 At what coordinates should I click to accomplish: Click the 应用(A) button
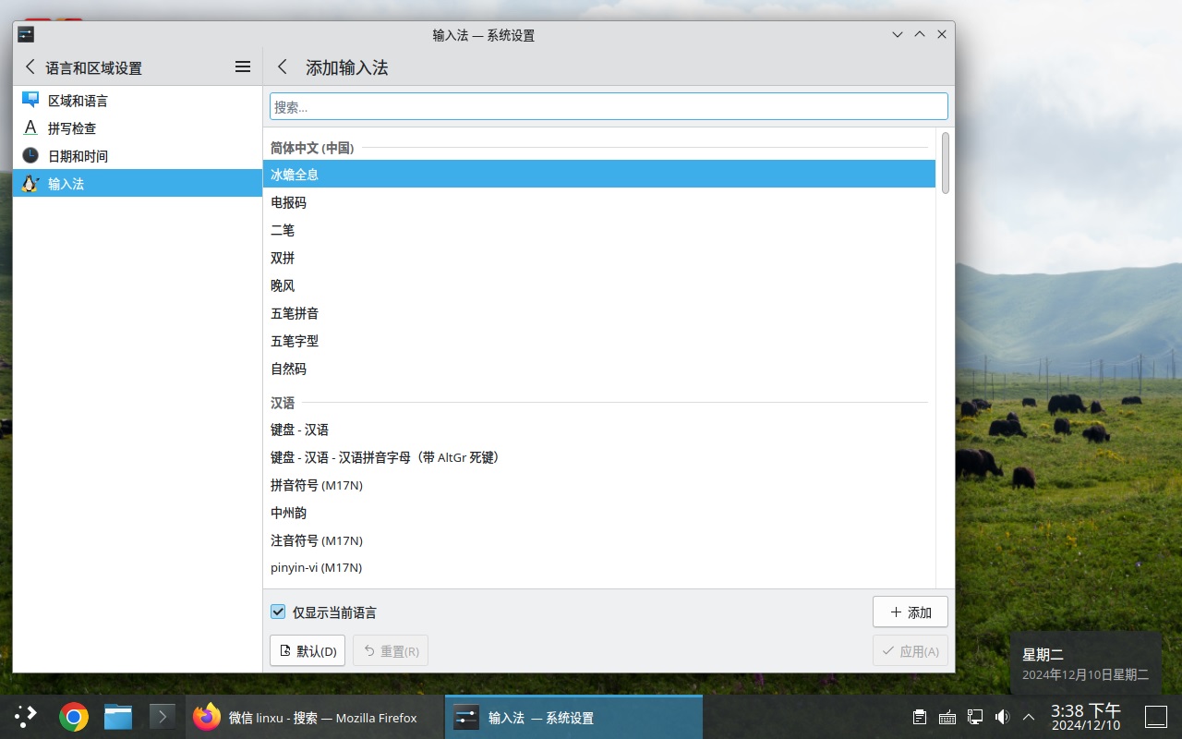(910, 650)
